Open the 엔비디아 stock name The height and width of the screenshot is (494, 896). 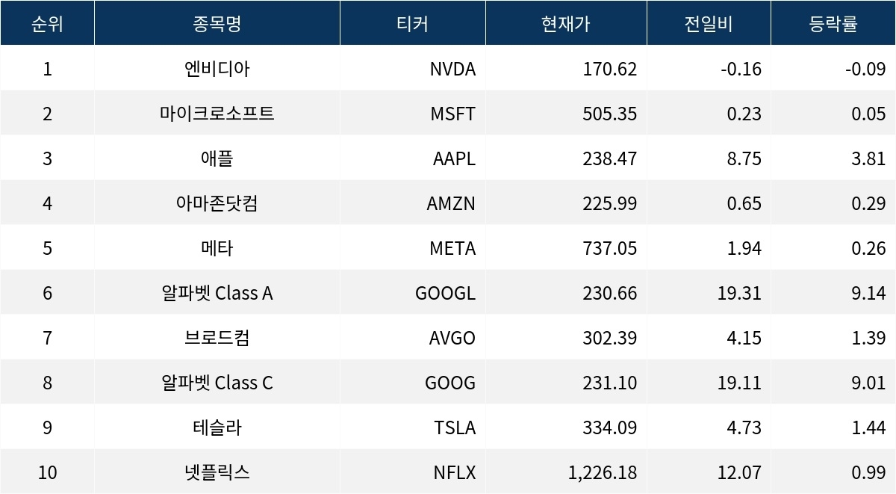(x=217, y=69)
